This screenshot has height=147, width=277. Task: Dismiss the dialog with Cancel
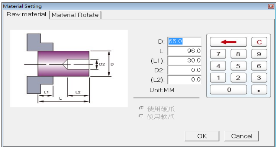[x=242, y=136]
